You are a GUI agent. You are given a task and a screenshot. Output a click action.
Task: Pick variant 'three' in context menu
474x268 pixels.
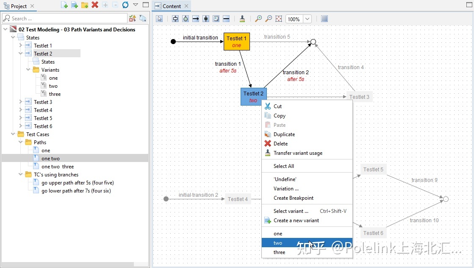[307, 252]
